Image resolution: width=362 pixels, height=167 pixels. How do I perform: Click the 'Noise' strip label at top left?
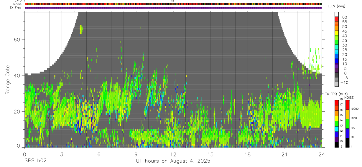pyautogui.click(x=17, y=4)
